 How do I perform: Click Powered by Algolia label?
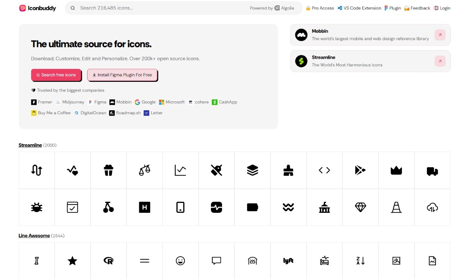click(x=272, y=8)
